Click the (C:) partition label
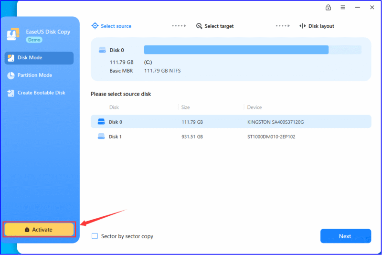The width and height of the screenshot is (382, 255). click(148, 63)
